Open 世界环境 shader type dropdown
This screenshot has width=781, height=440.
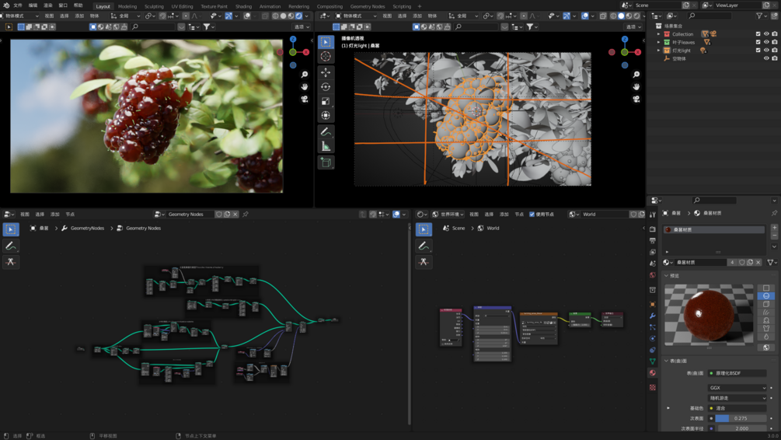click(x=448, y=215)
